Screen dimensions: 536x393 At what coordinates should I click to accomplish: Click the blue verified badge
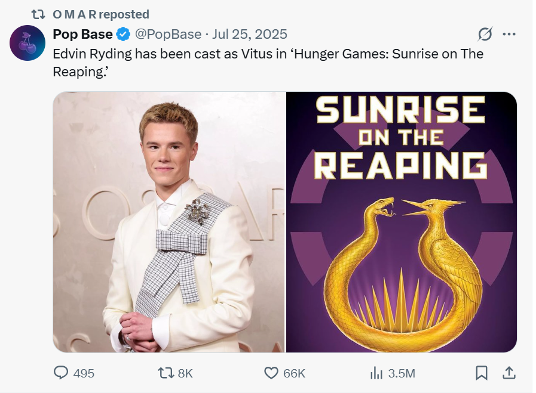(124, 34)
